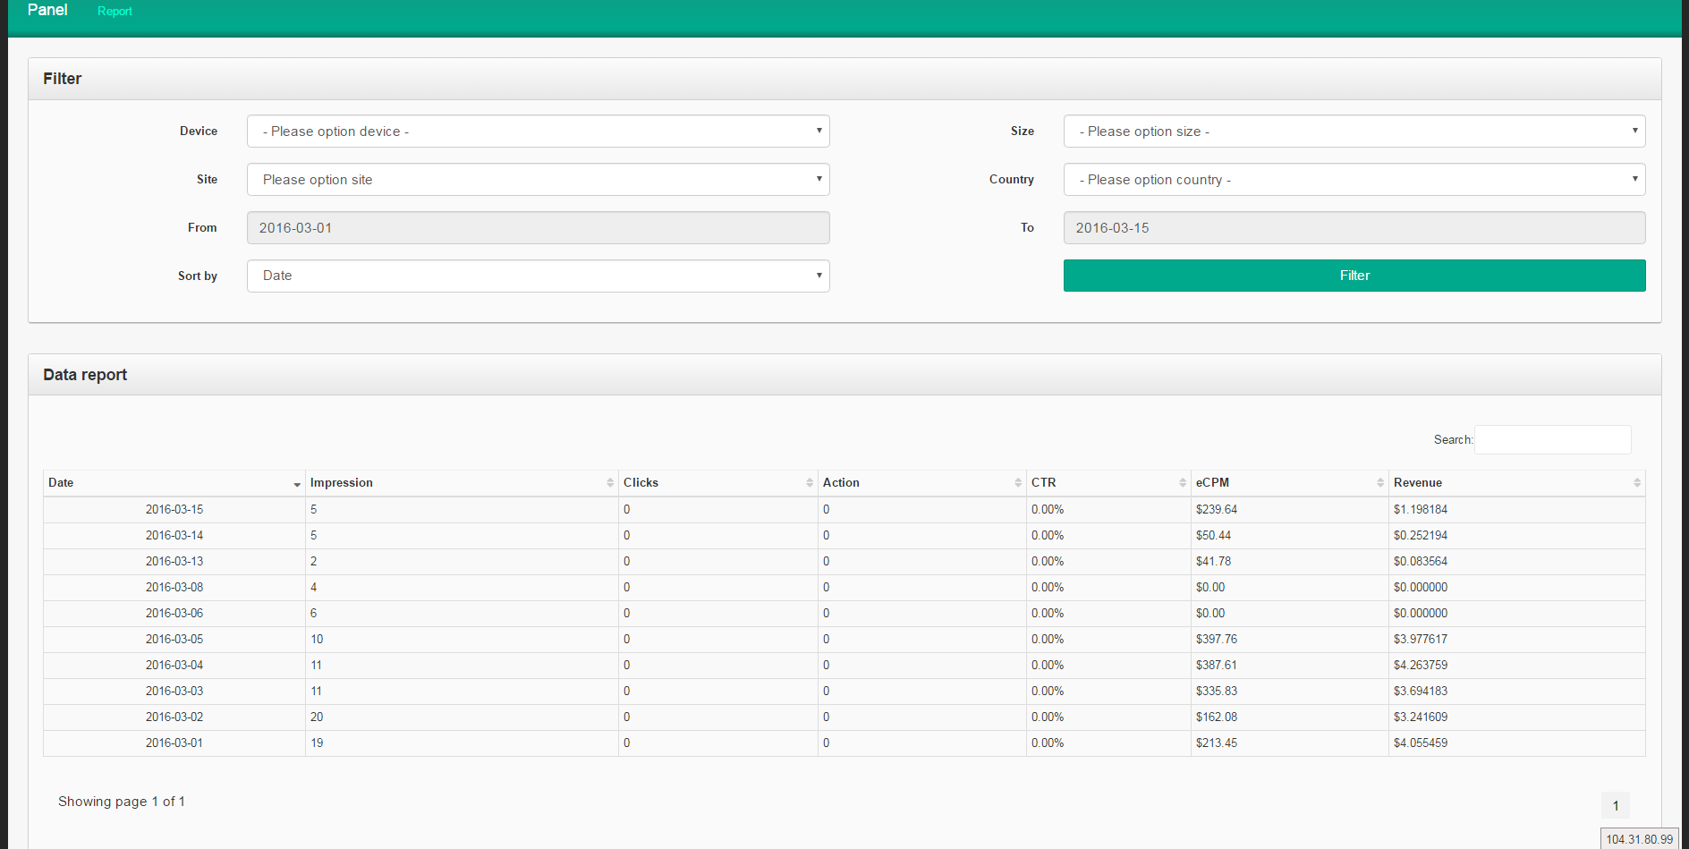Open the Sort by Date dropdown
This screenshot has height=849, width=1689.
pos(538,276)
